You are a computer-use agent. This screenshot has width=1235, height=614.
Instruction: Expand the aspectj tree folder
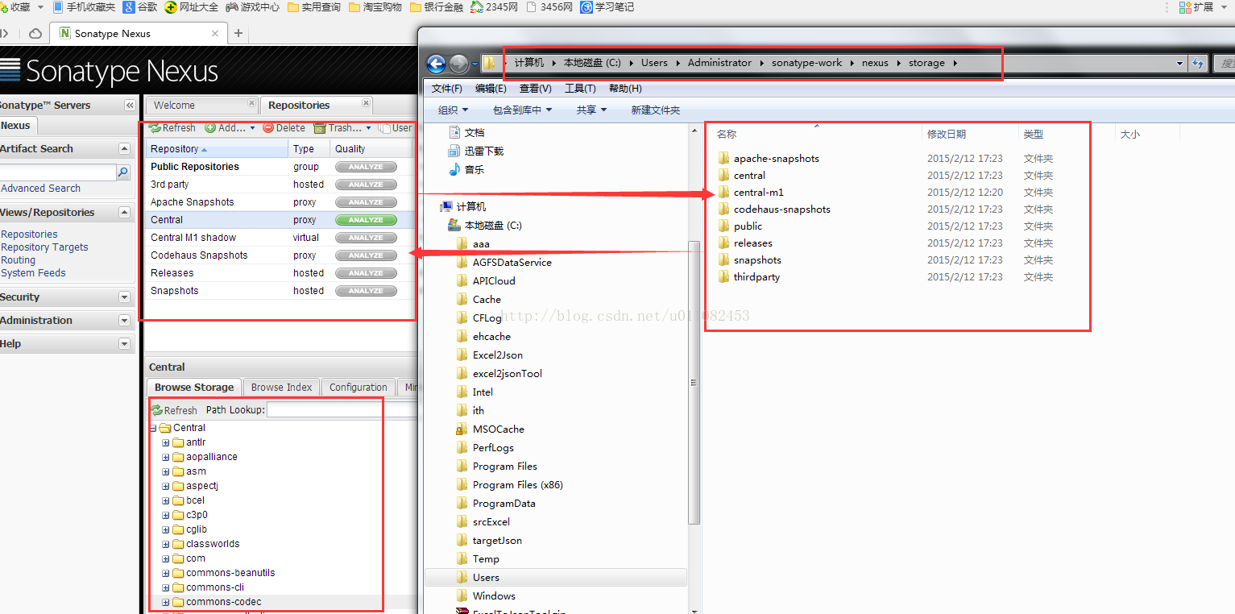pos(166,486)
